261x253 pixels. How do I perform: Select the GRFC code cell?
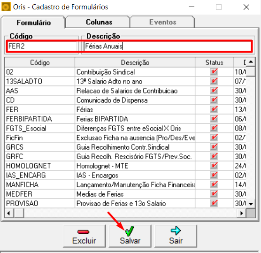[40, 156]
